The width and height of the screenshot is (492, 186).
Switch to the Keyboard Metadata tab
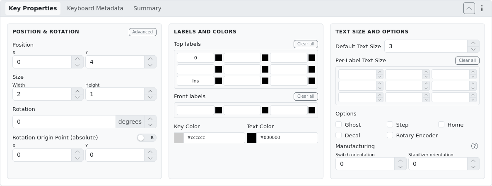[x=95, y=8]
